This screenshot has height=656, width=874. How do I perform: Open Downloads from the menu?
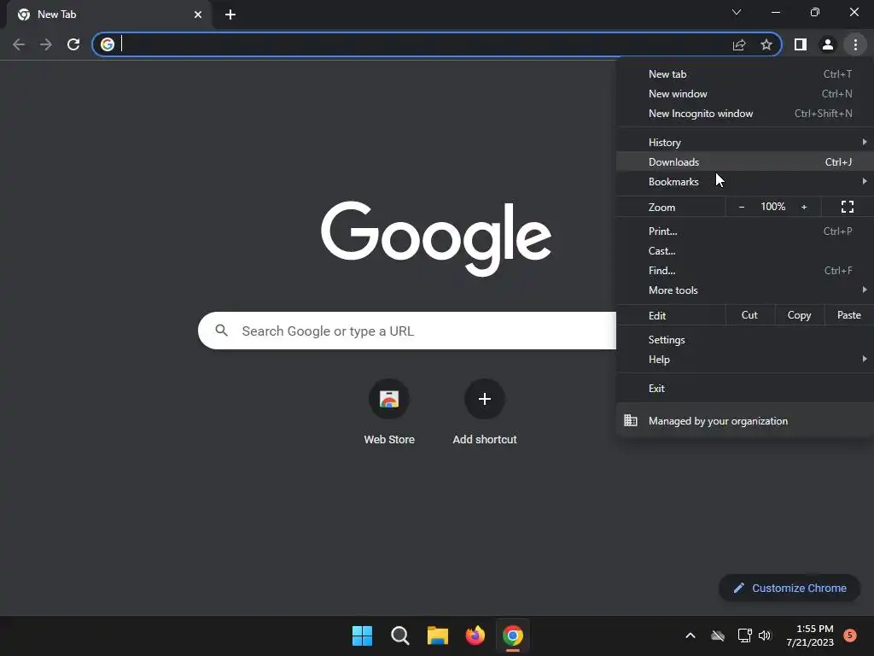point(744,161)
